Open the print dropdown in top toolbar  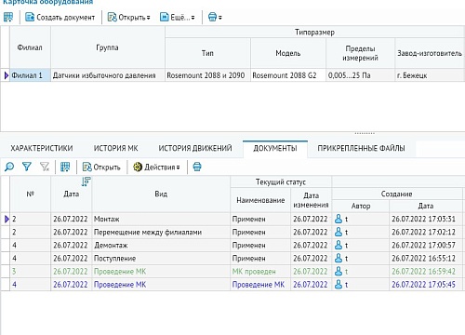coord(215,17)
